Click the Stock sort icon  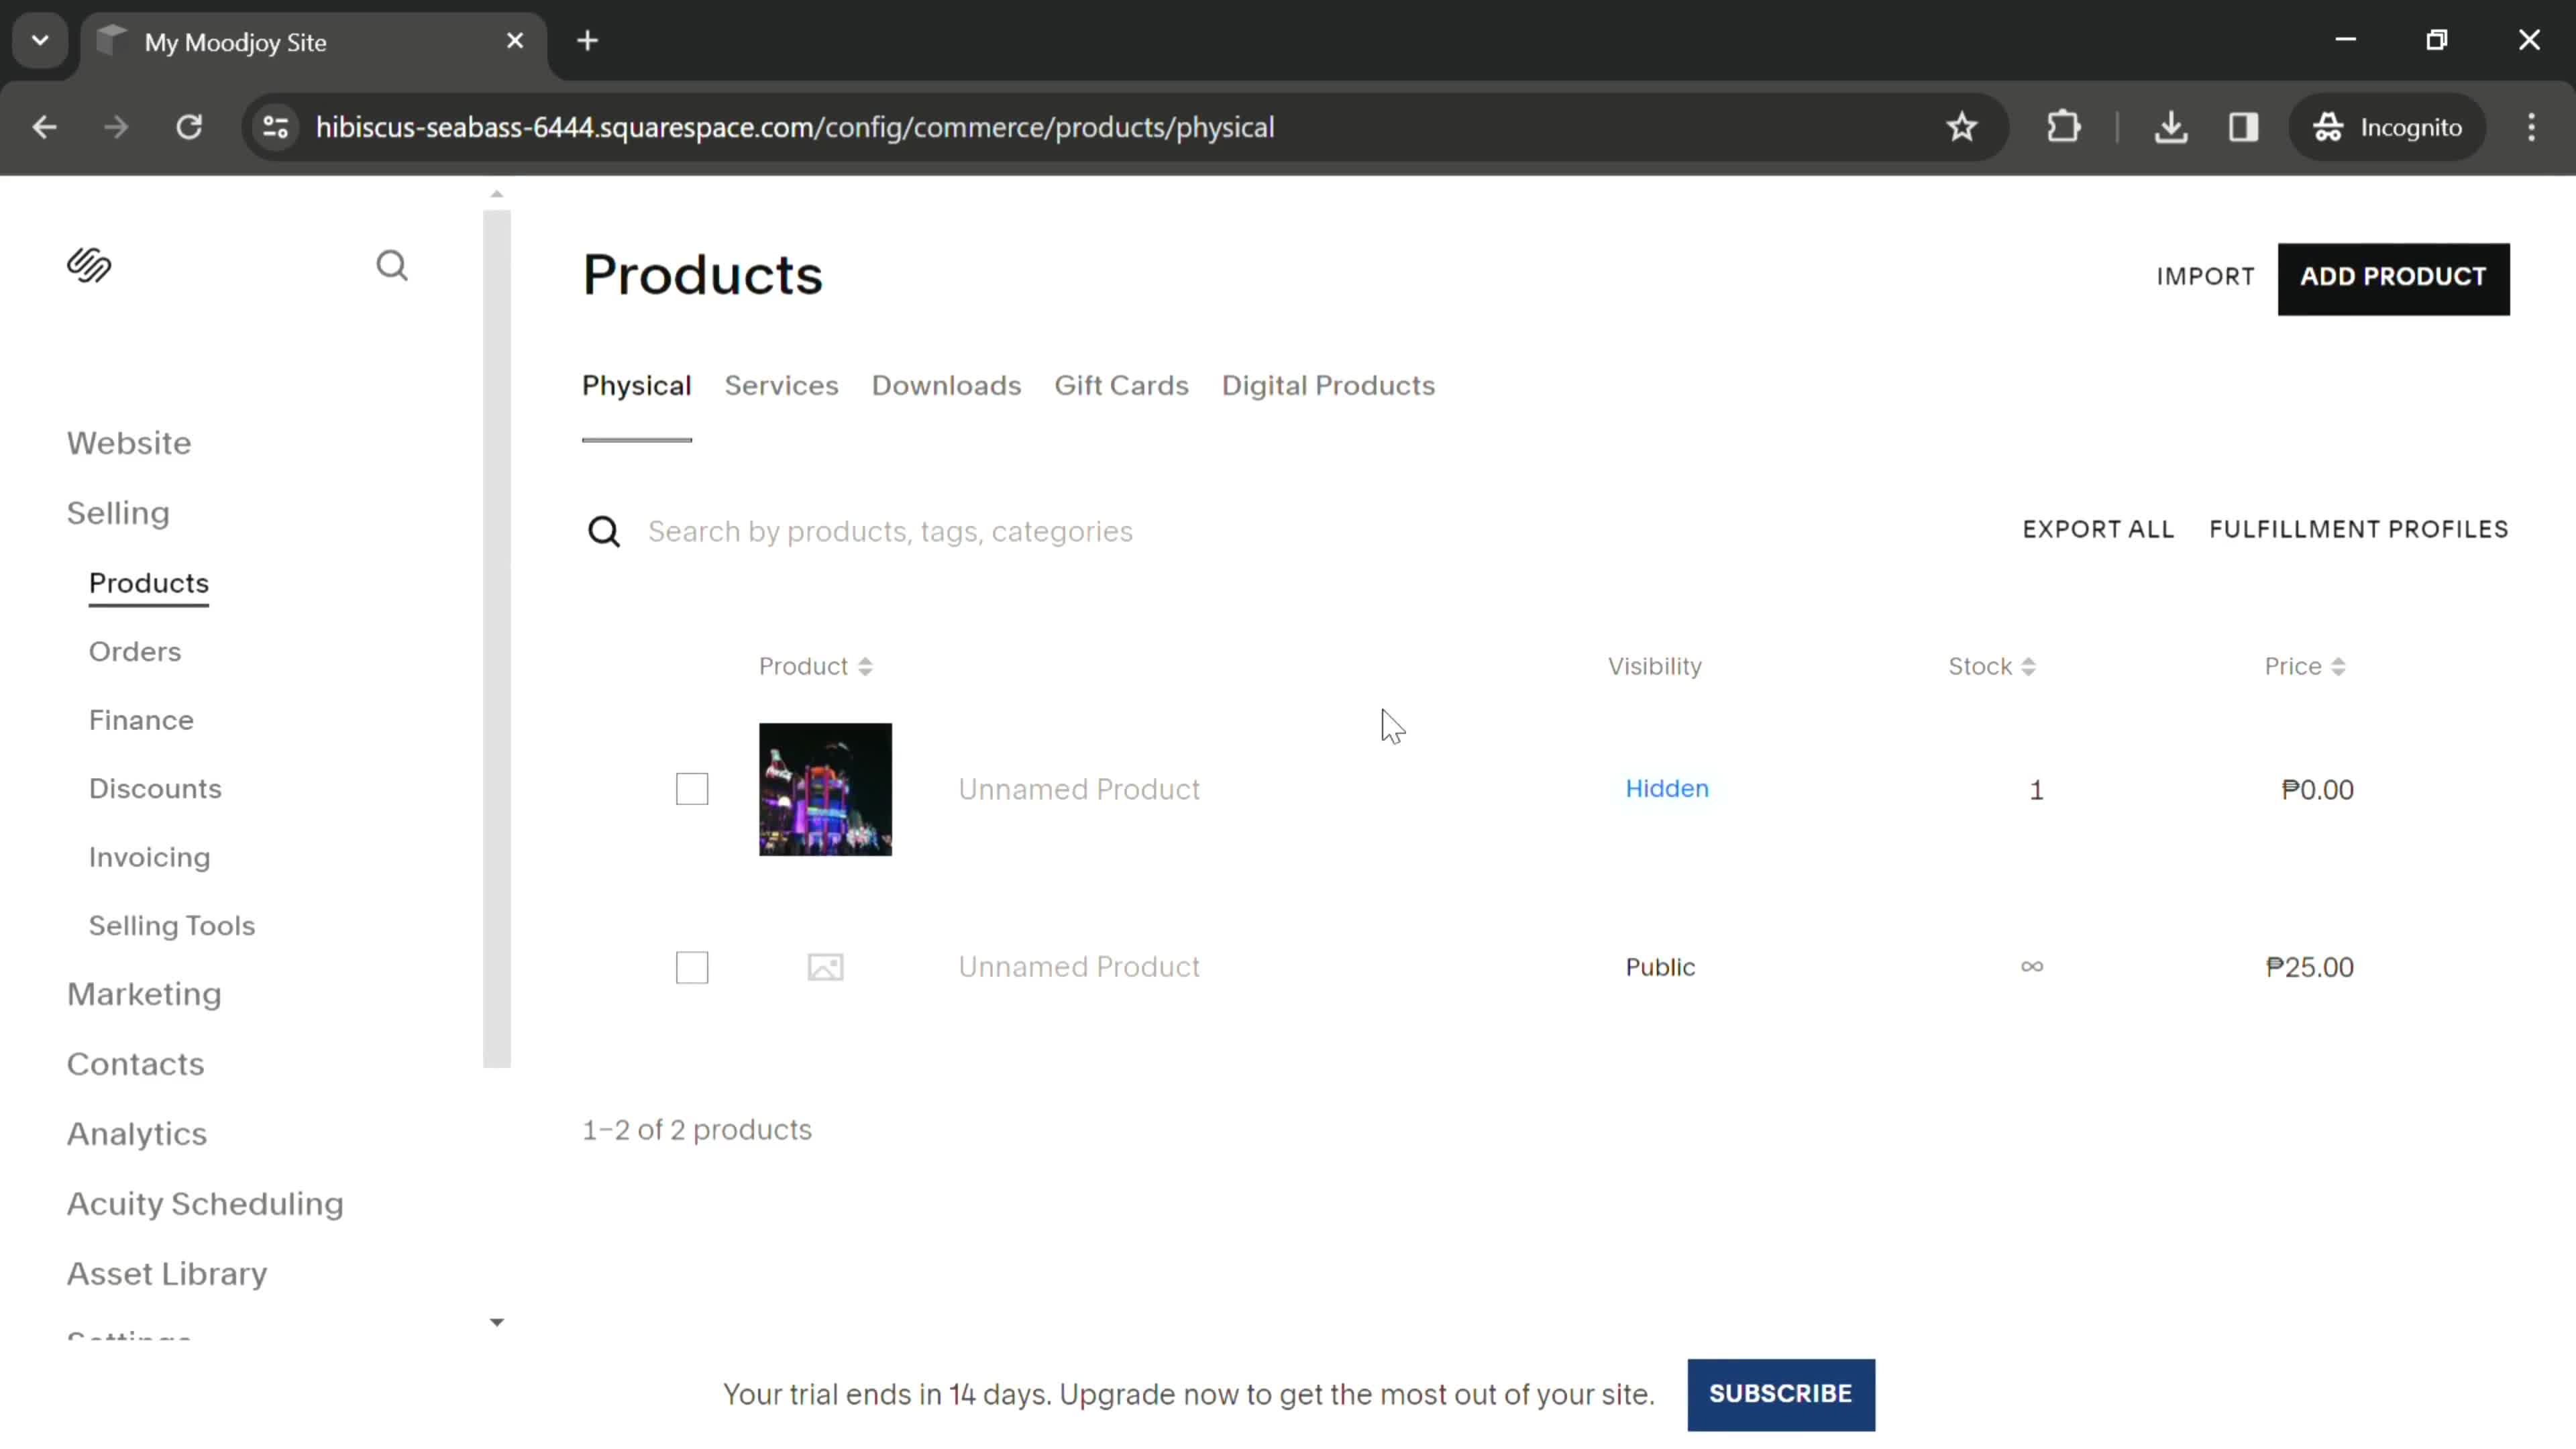(x=2033, y=667)
